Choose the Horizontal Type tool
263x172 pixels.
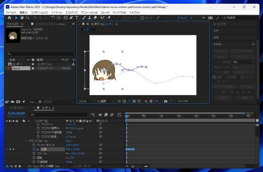(77, 18)
